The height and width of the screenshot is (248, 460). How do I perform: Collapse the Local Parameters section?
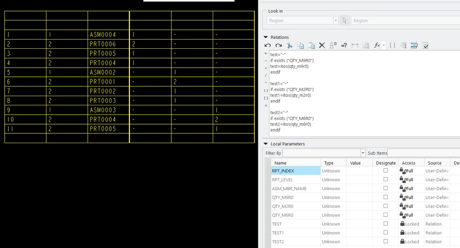click(266, 144)
